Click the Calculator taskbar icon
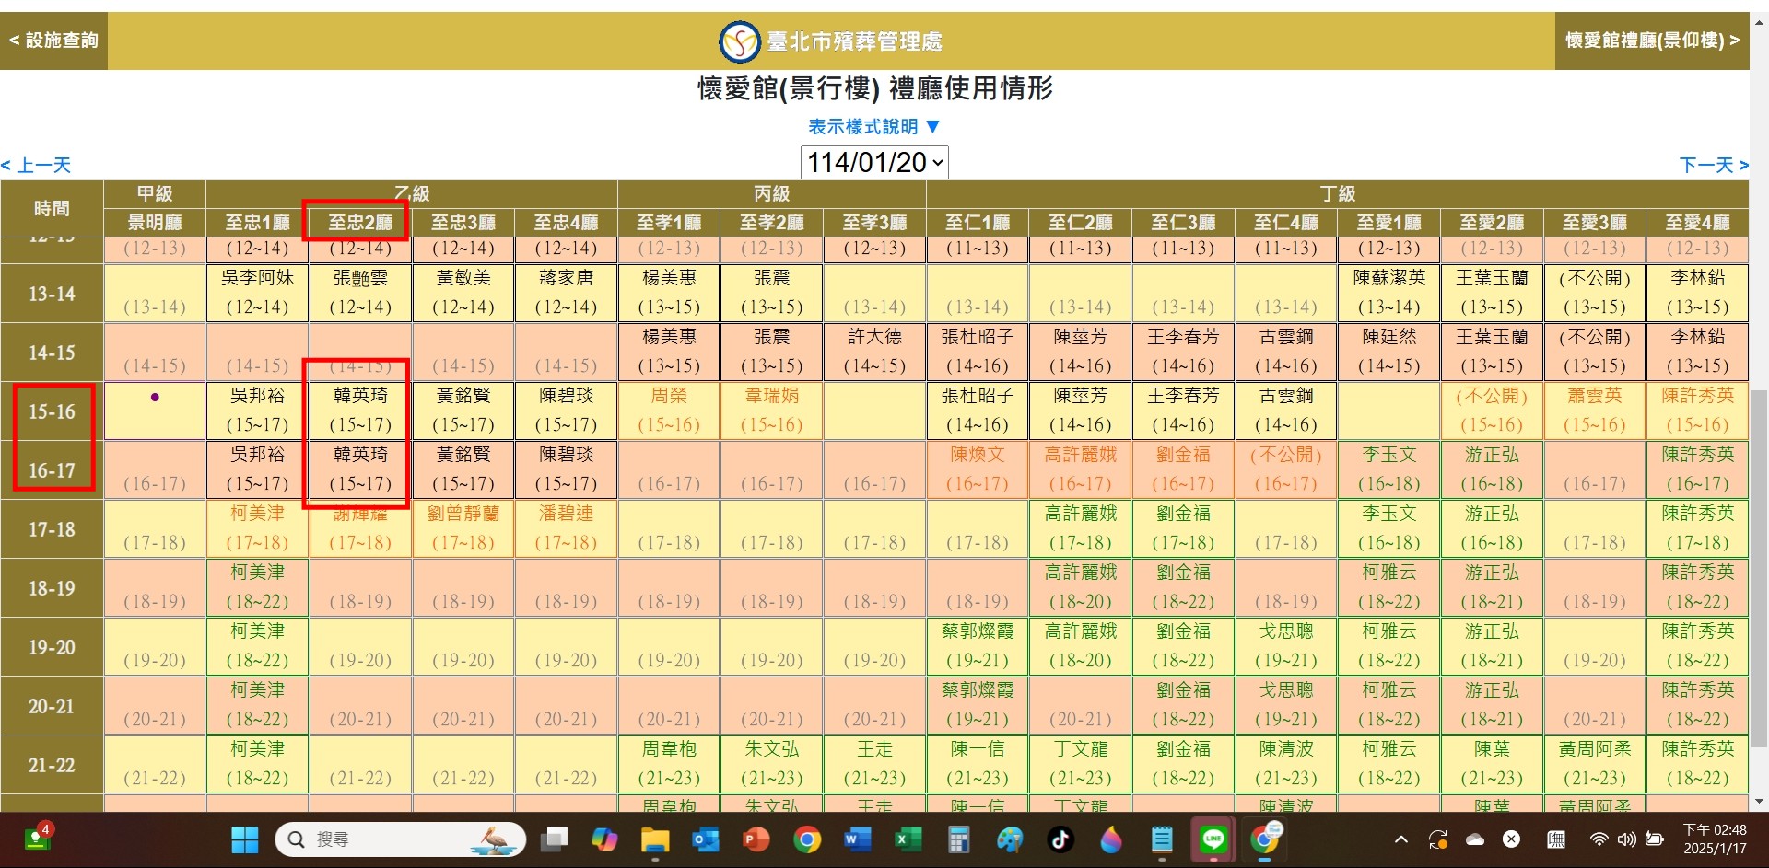This screenshot has width=1769, height=868. 959,839
